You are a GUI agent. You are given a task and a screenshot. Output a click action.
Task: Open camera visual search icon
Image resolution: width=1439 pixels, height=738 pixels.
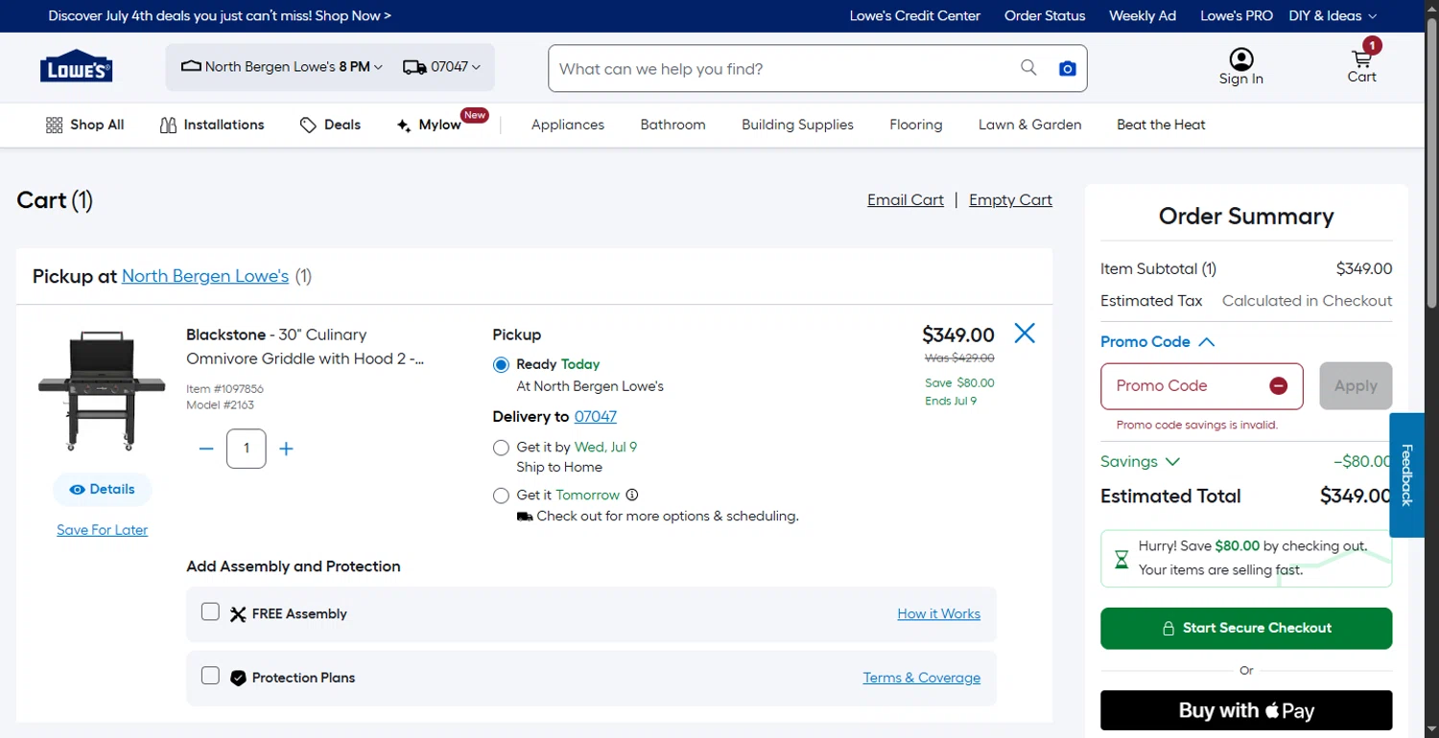1067,68
